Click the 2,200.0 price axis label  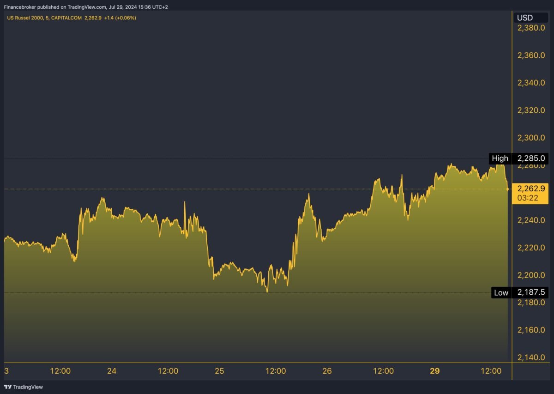point(531,275)
